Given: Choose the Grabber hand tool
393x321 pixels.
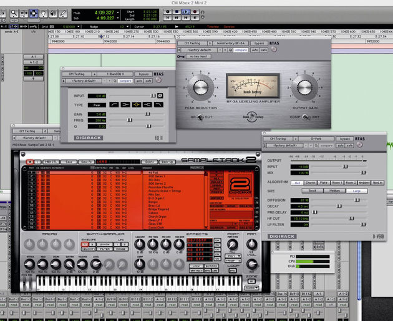Looking at the screenshot, I should click(x=43, y=13).
